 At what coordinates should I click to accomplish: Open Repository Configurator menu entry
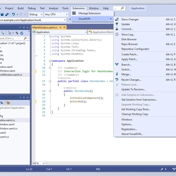coord(135,49)
